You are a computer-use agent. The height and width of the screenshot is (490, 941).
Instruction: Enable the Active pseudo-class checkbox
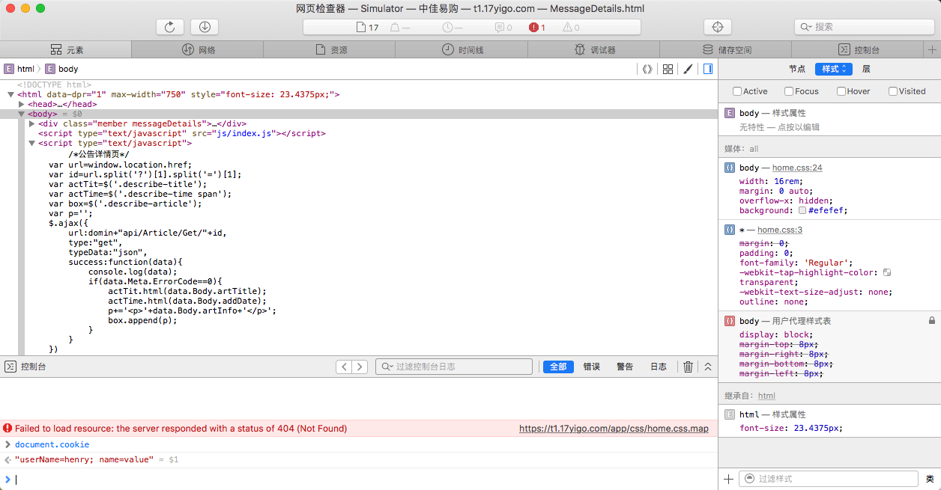coord(737,91)
